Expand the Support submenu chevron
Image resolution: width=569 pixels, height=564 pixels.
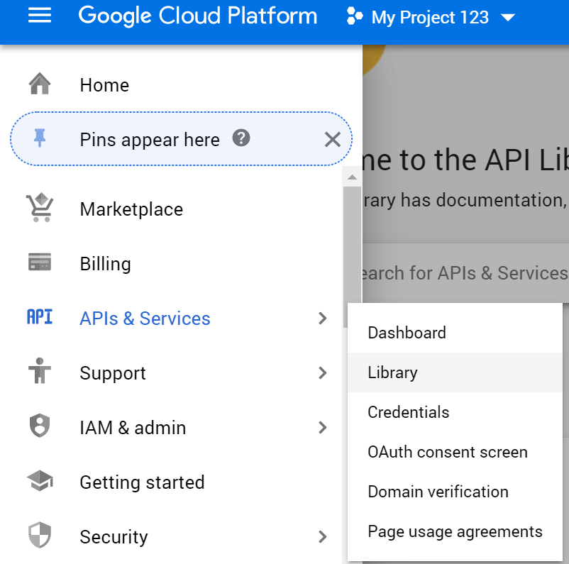[322, 372]
